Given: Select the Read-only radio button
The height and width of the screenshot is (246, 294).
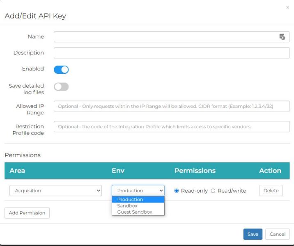Looking at the screenshot, I should (x=177, y=191).
